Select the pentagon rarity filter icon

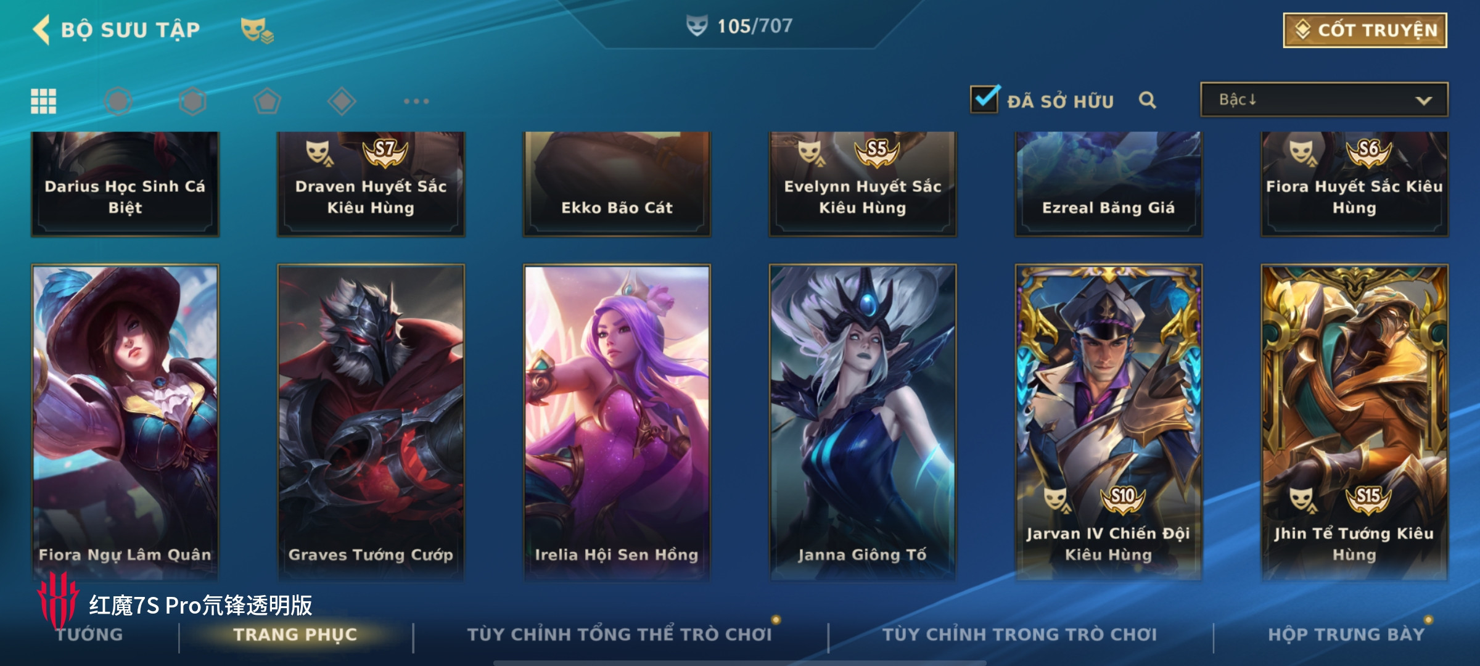(x=267, y=101)
